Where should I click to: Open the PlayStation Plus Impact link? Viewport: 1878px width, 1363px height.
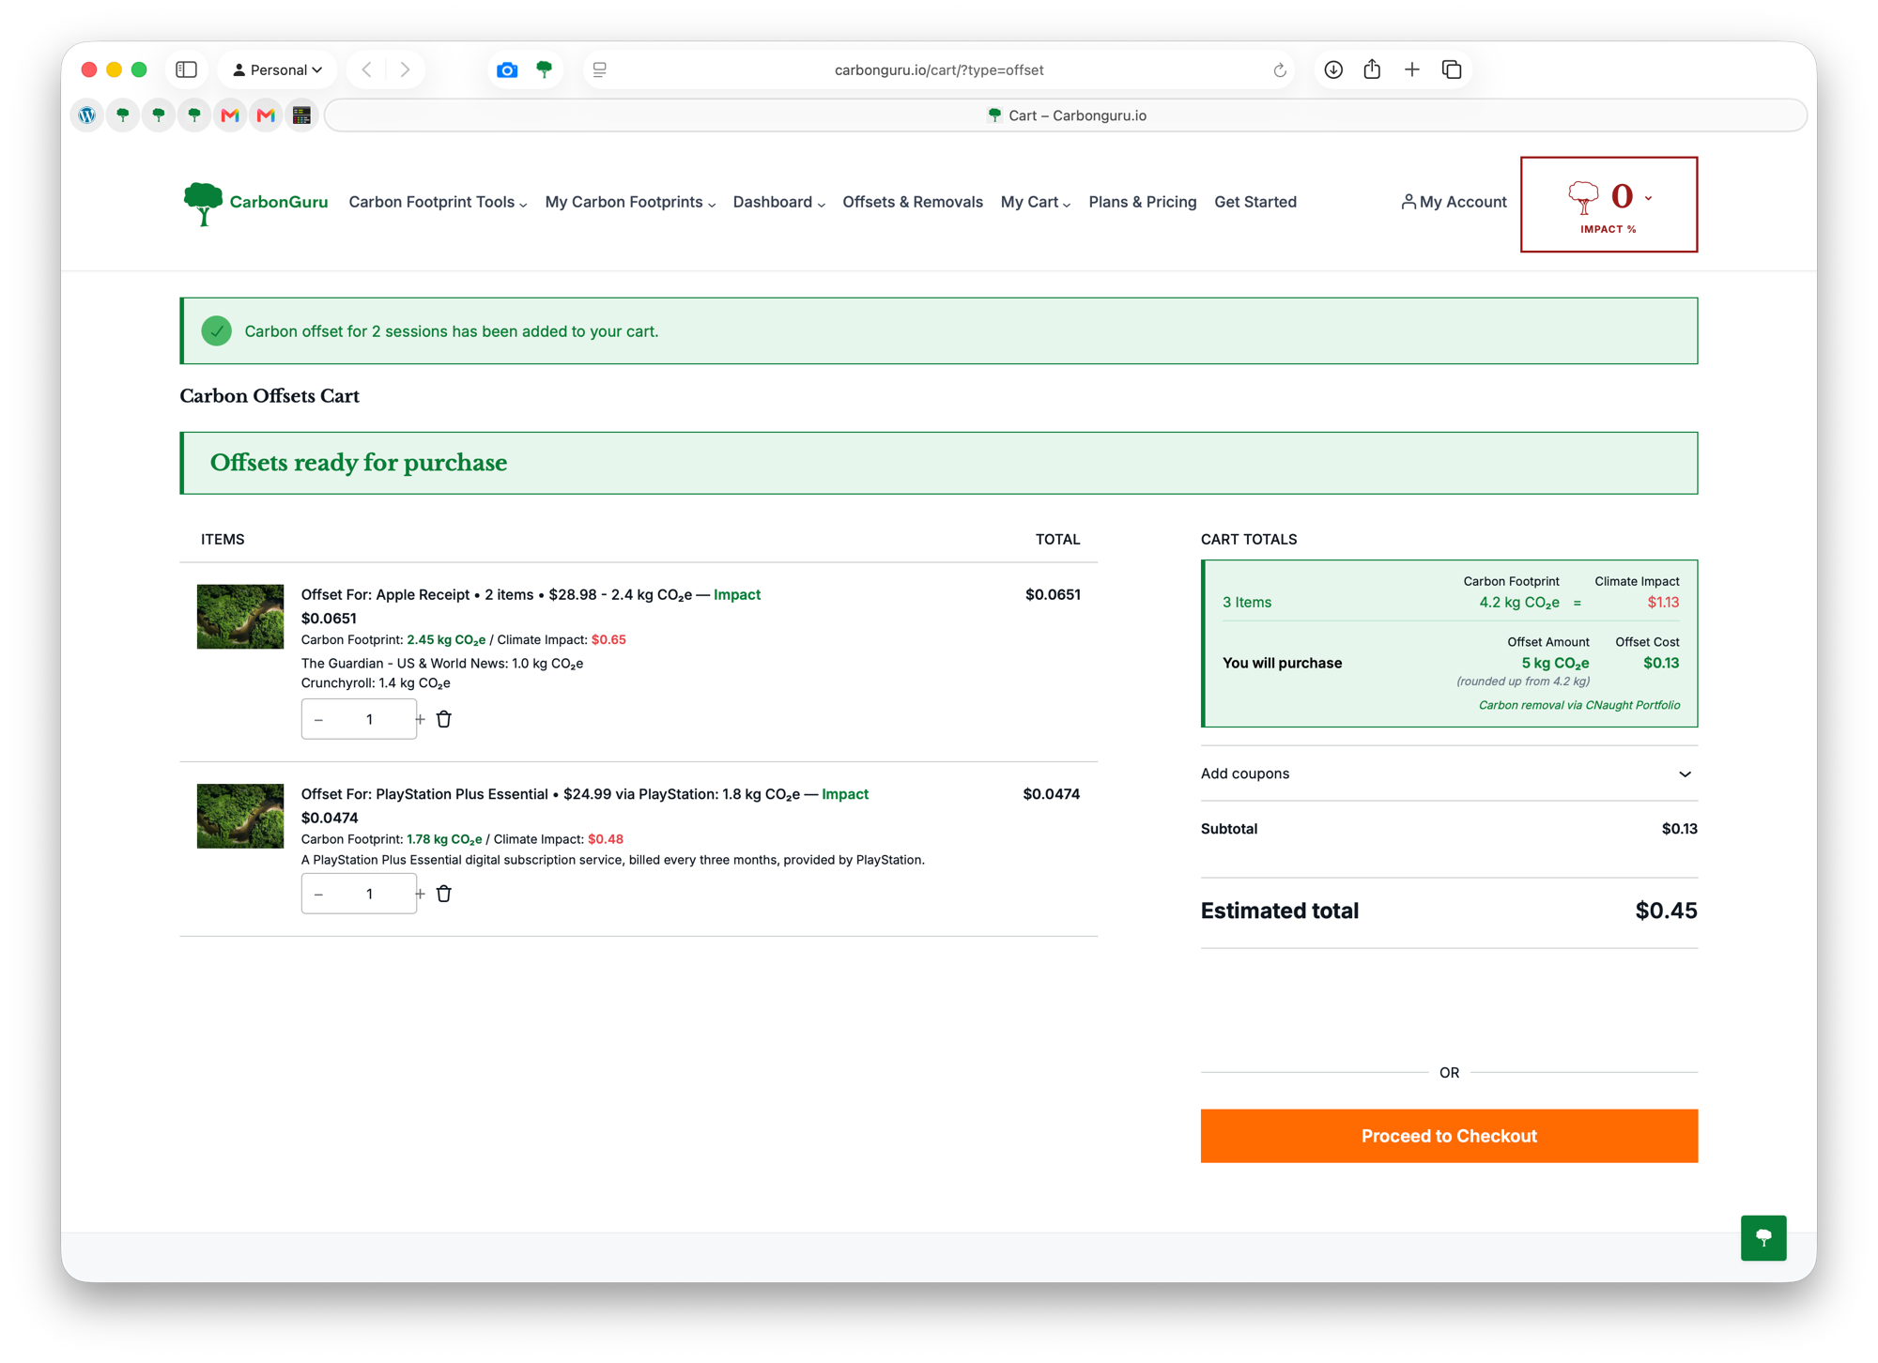[845, 794]
